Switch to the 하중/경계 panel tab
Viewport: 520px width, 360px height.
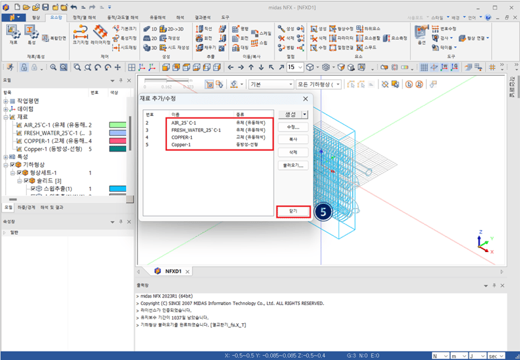click(x=26, y=208)
